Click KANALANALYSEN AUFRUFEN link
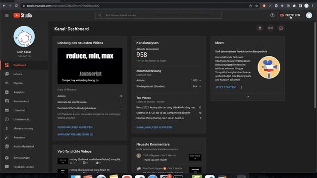317x178 pixels. (x=154, y=128)
